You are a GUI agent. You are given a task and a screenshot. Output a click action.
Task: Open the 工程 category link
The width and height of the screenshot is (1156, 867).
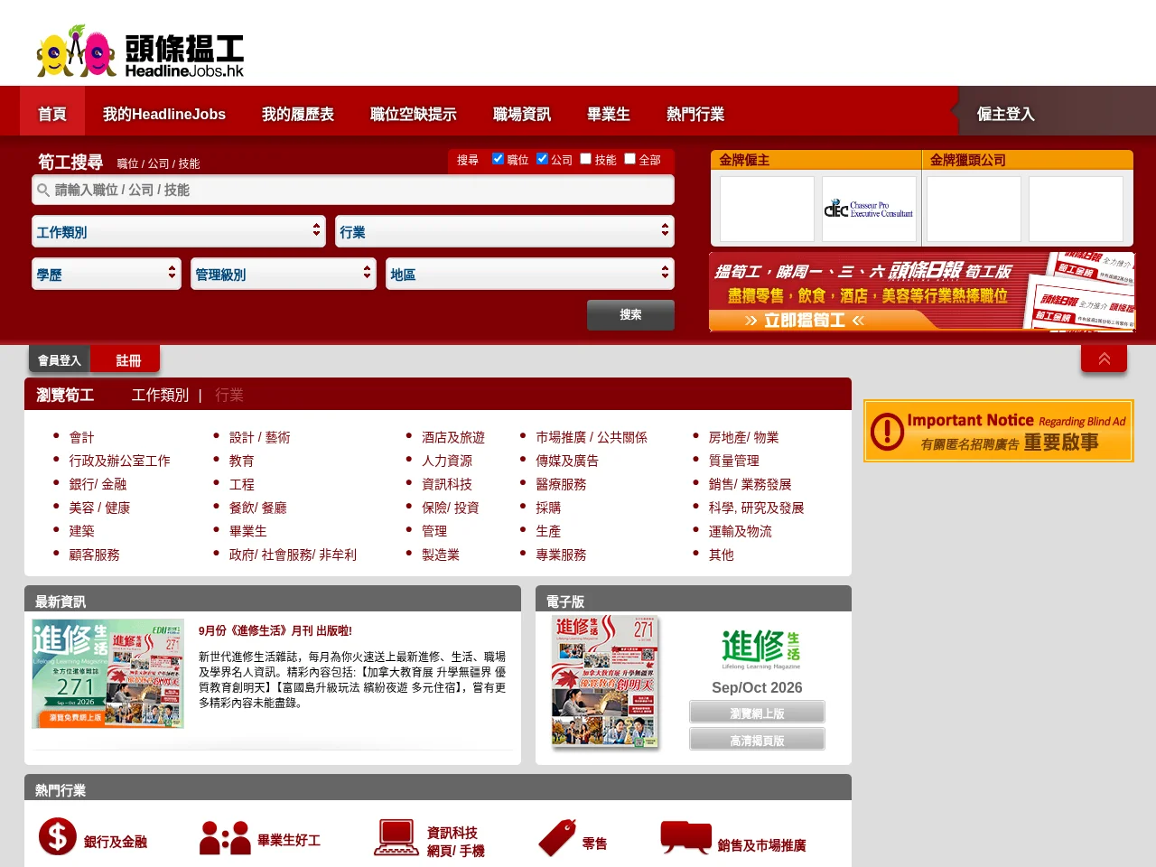pos(242,484)
